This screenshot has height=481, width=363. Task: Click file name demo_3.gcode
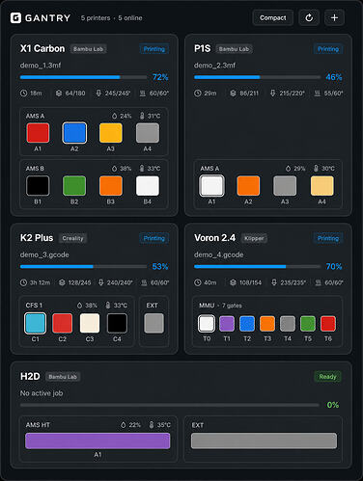click(x=44, y=254)
